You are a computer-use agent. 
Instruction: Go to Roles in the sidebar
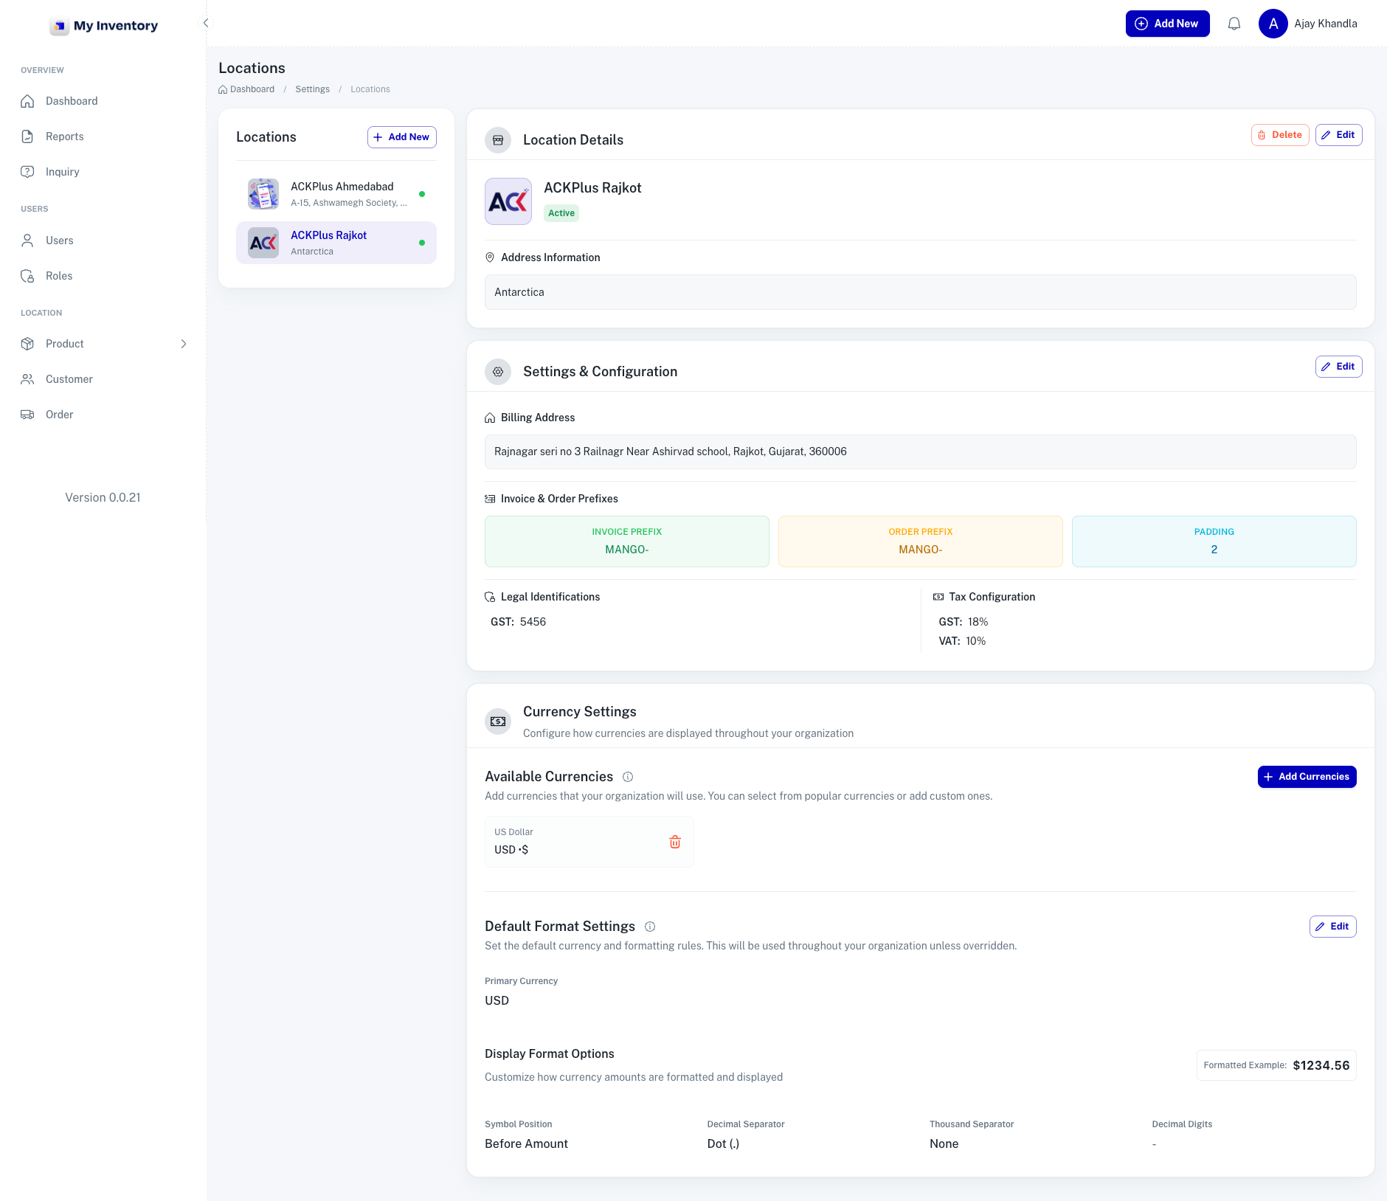coord(59,276)
